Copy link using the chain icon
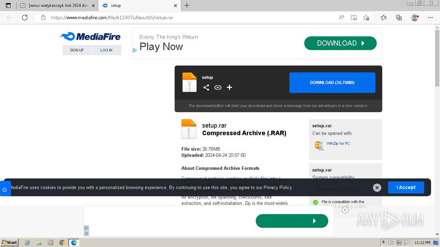Screen dimensions: 440x247 pos(218,87)
